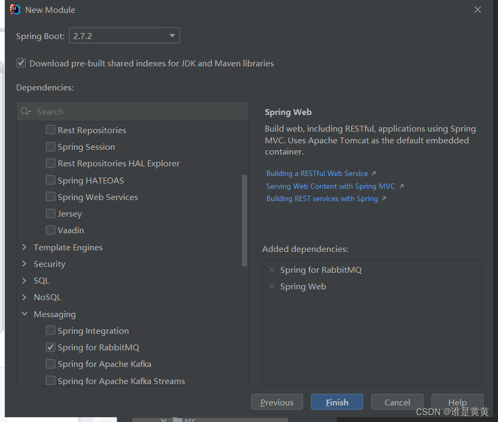Screen dimensions: 498x422
Task: Click the search magnifier icon
Action: pyautogui.click(x=26, y=111)
